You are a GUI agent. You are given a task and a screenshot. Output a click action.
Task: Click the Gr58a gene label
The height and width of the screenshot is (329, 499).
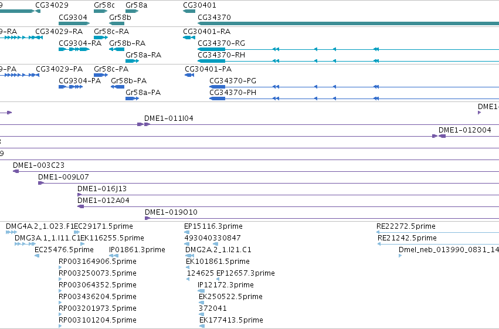(x=136, y=5)
